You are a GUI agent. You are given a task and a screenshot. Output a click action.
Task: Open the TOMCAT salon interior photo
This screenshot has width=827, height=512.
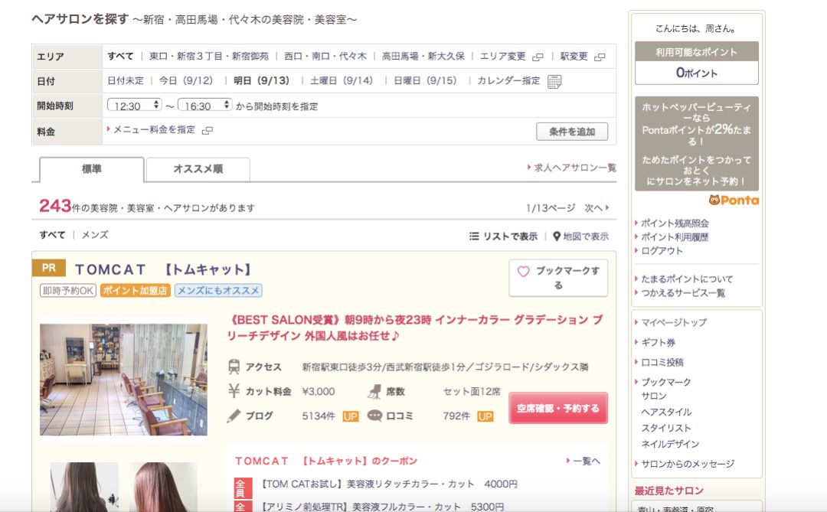click(123, 380)
